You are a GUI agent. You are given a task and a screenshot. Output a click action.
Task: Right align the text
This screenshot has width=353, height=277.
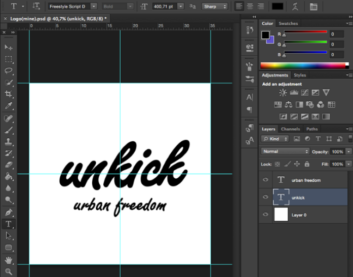tap(260, 6)
